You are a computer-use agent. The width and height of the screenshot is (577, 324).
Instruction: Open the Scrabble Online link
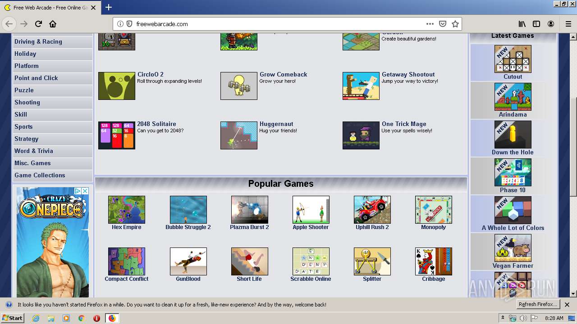(311, 279)
